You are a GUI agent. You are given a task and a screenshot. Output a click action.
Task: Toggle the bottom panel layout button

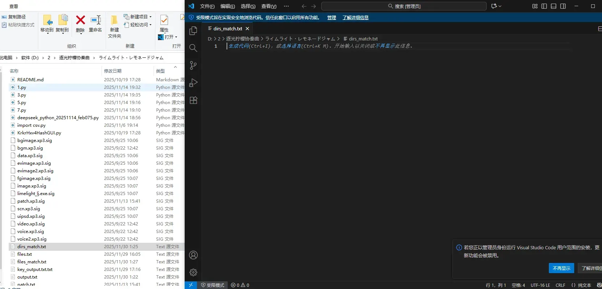click(x=554, y=6)
